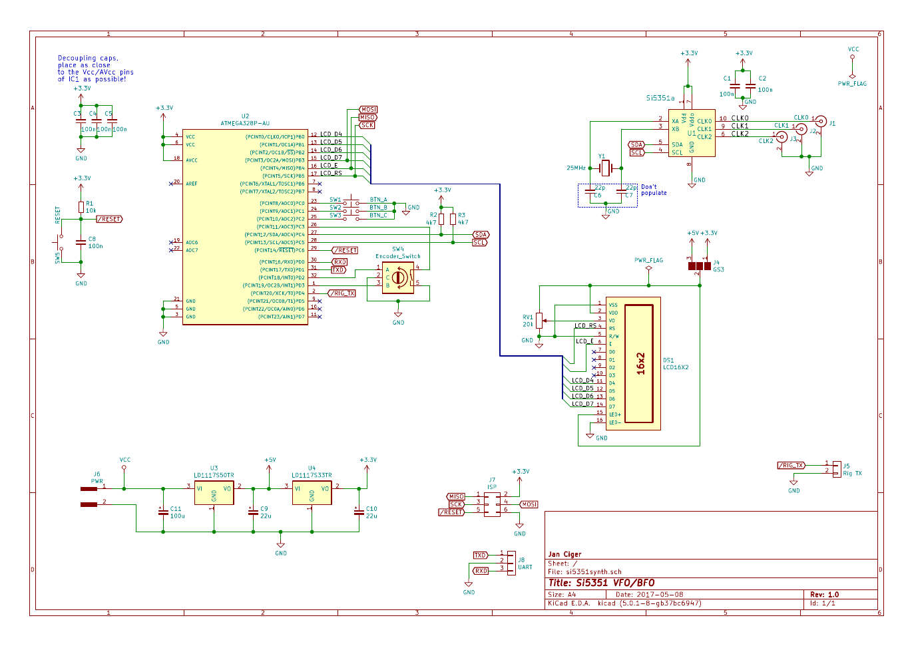Click the SDA label left of Si5351a
The width and height of the screenshot is (900, 646).
point(637,144)
